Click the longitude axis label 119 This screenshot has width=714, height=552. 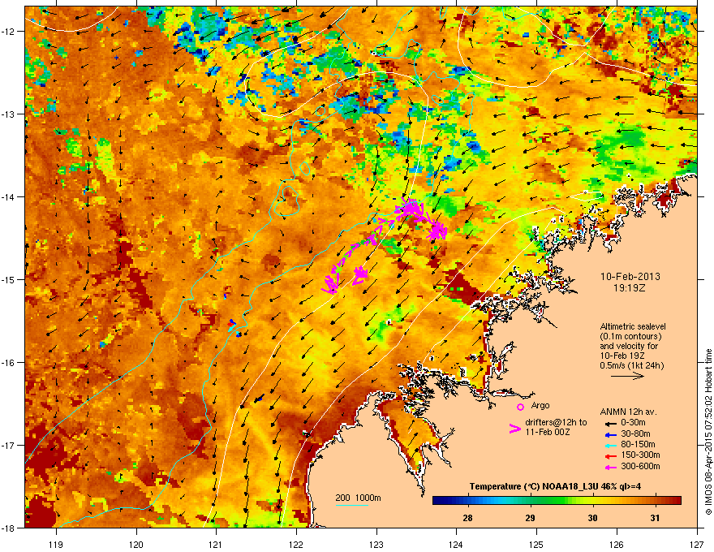point(56,545)
